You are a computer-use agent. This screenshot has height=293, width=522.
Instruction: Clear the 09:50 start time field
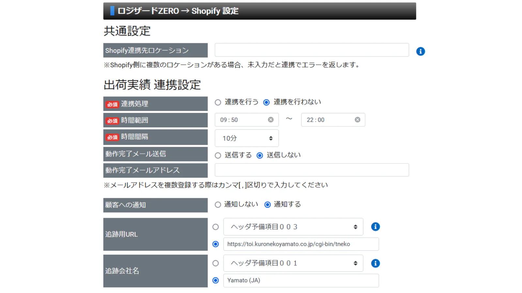pyautogui.click(x=271, y=120)
